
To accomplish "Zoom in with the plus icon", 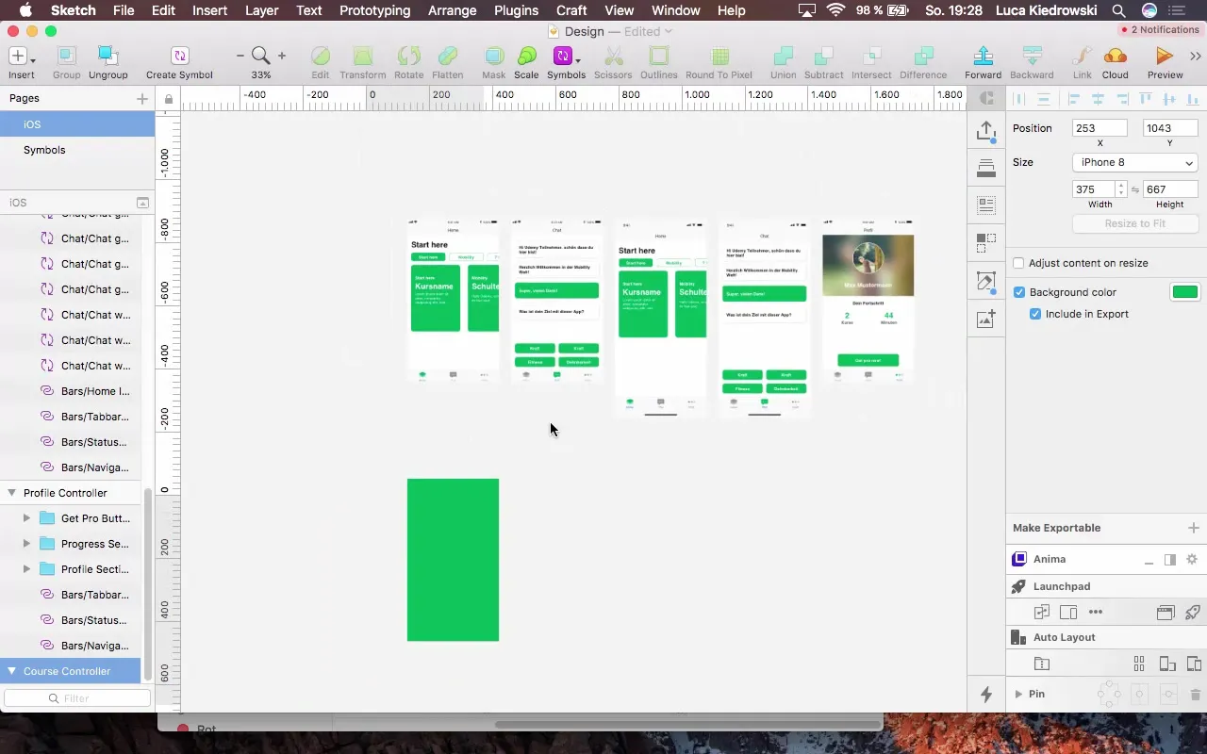I will point(281,56).
